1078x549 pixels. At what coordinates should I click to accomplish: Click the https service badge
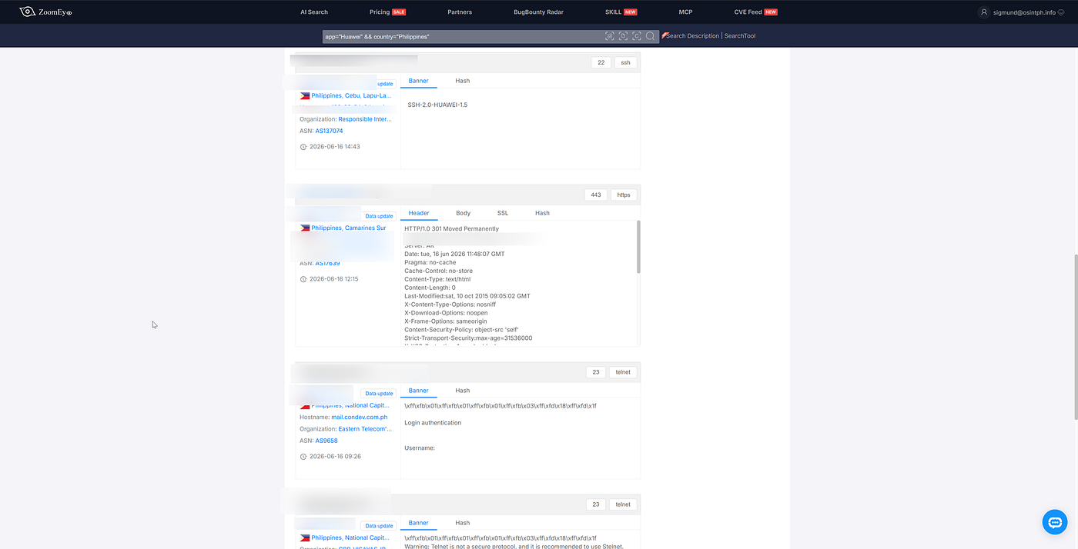[624, 195]
